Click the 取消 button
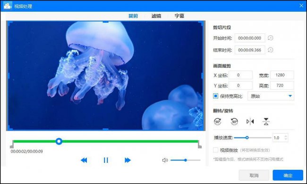Image resolution: width=307 pixels, height=184 pixels. pos(254,175)
